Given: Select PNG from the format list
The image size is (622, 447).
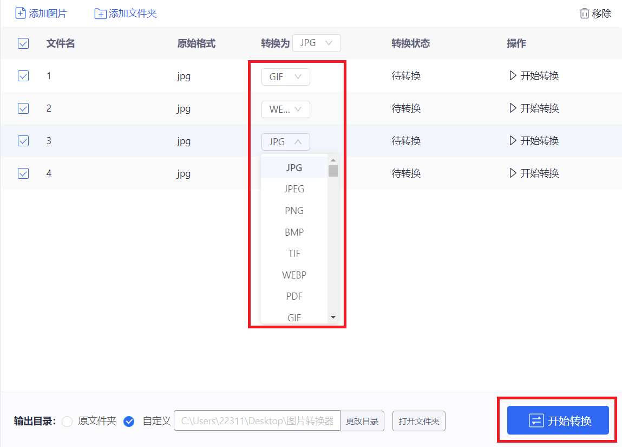Looking at the screenshot, I should tap(294, 210).
